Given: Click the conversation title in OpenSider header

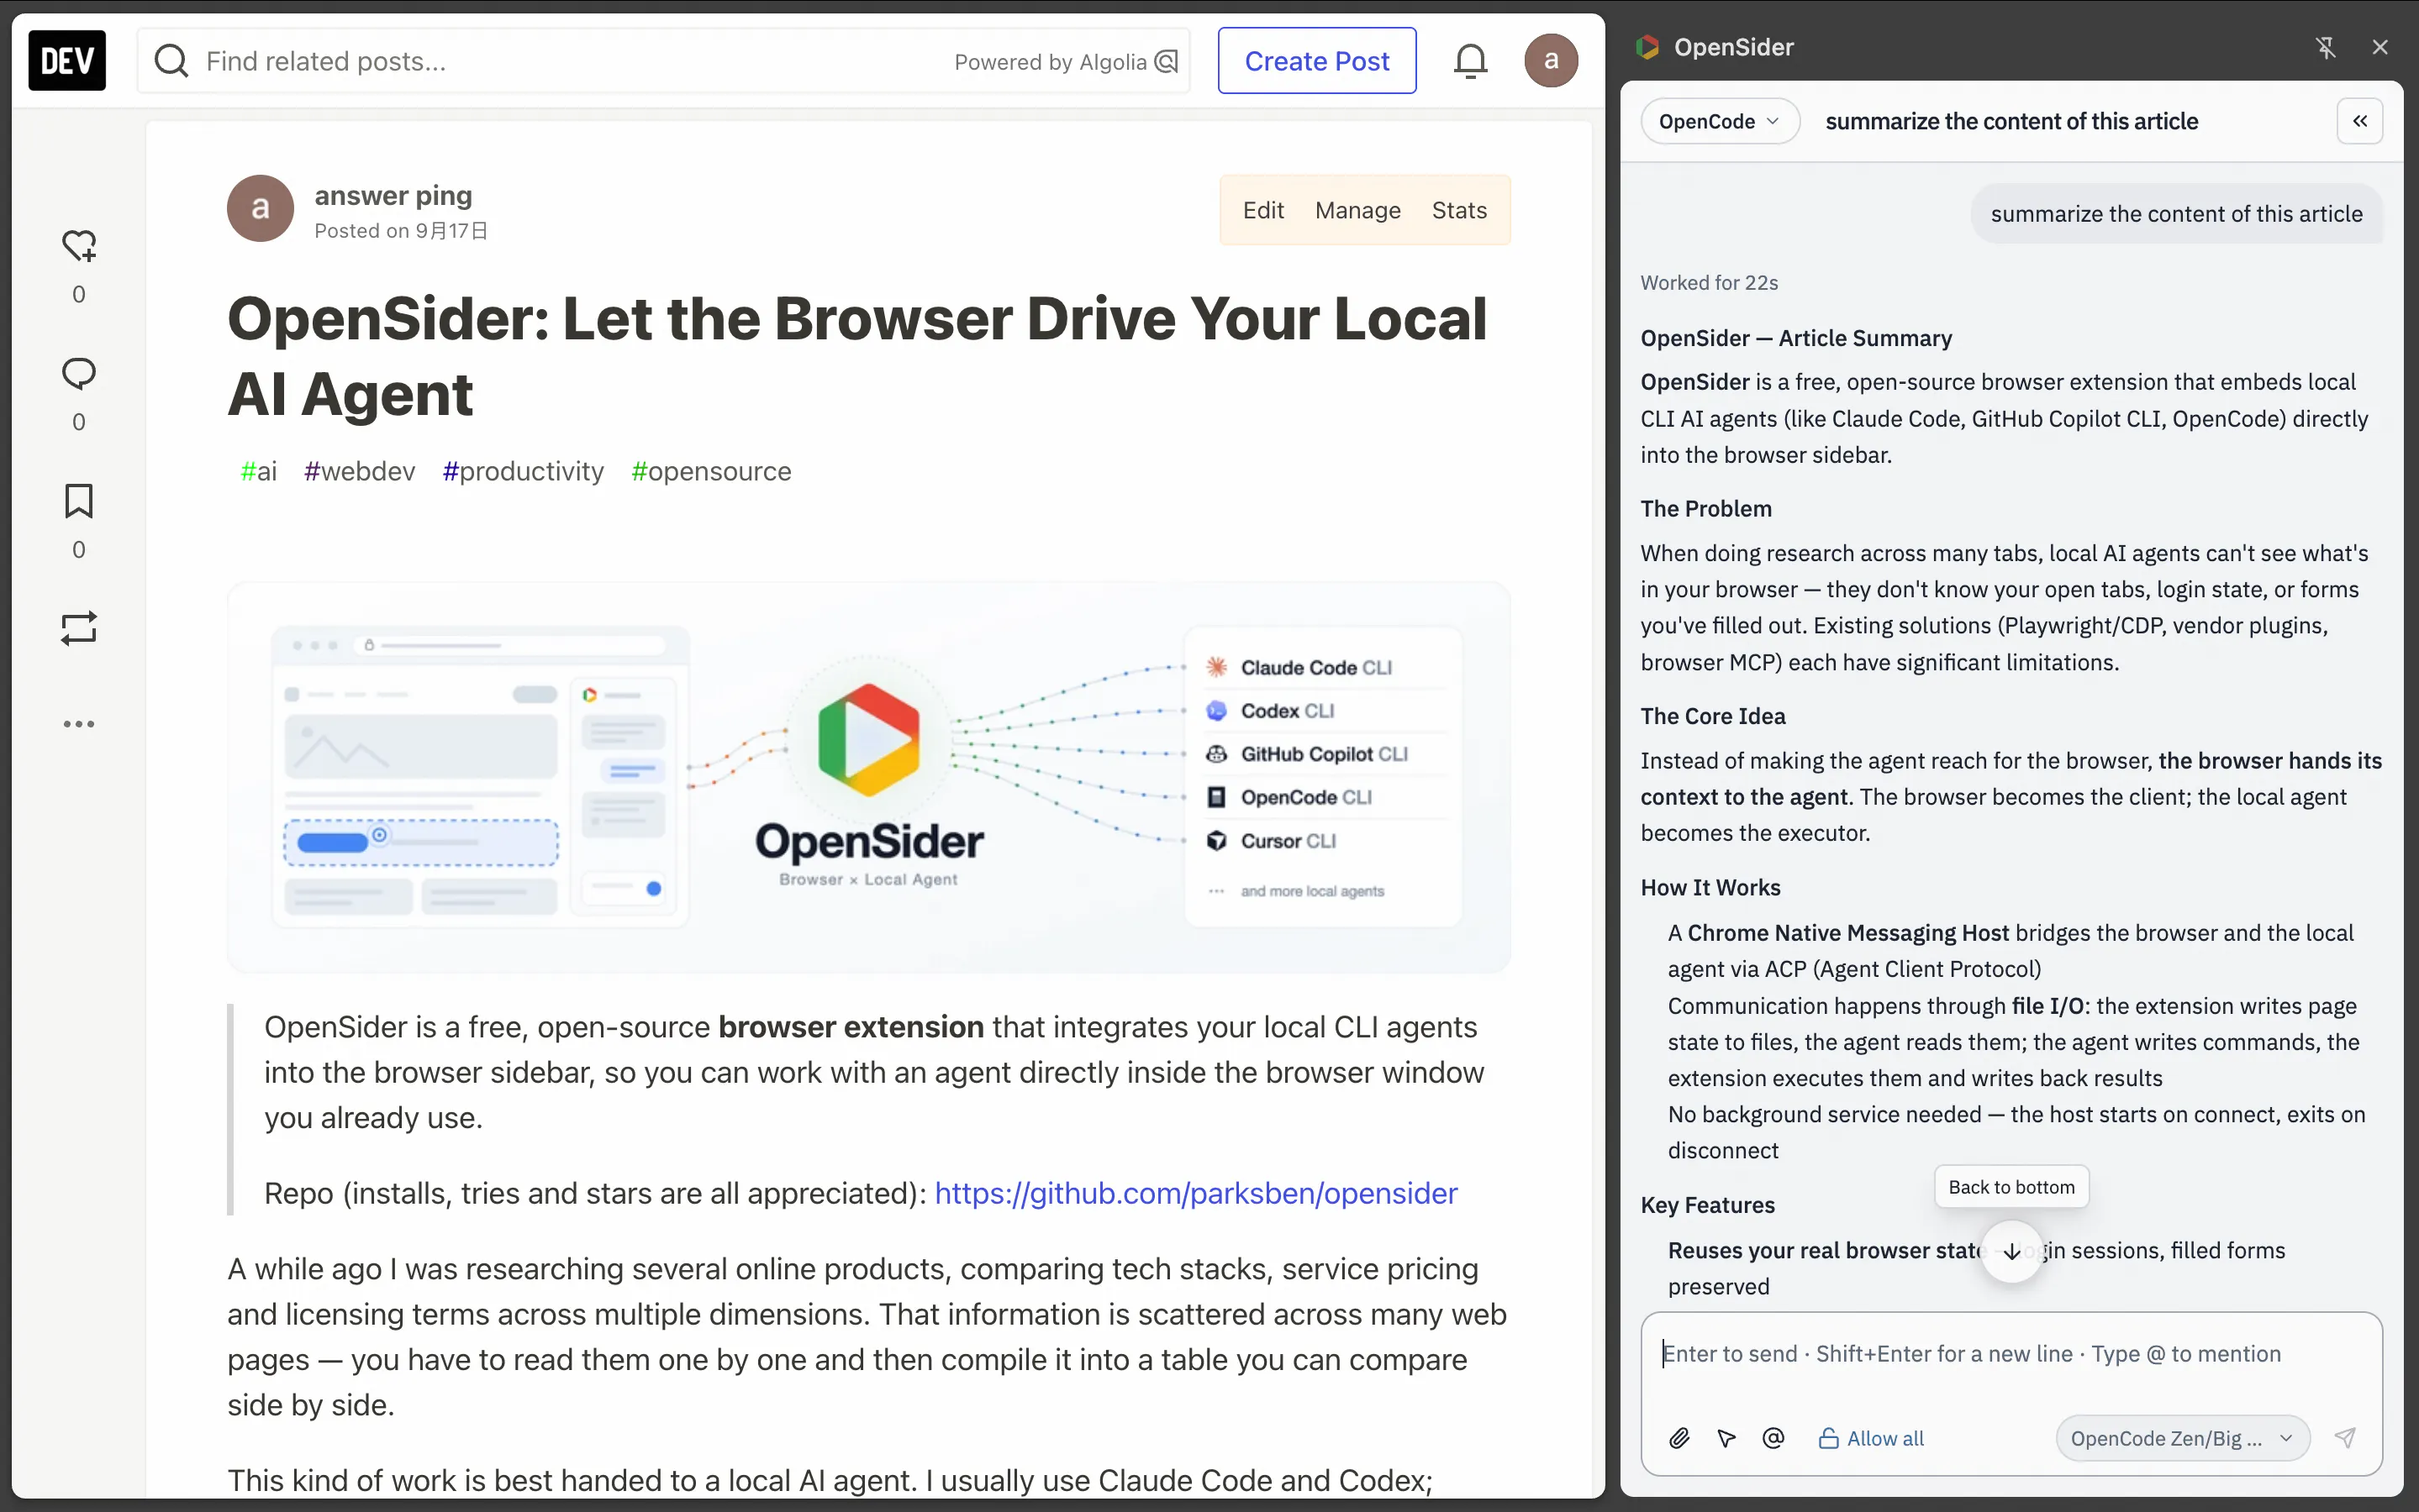Looking at the screenshot, I should 2012,121.
